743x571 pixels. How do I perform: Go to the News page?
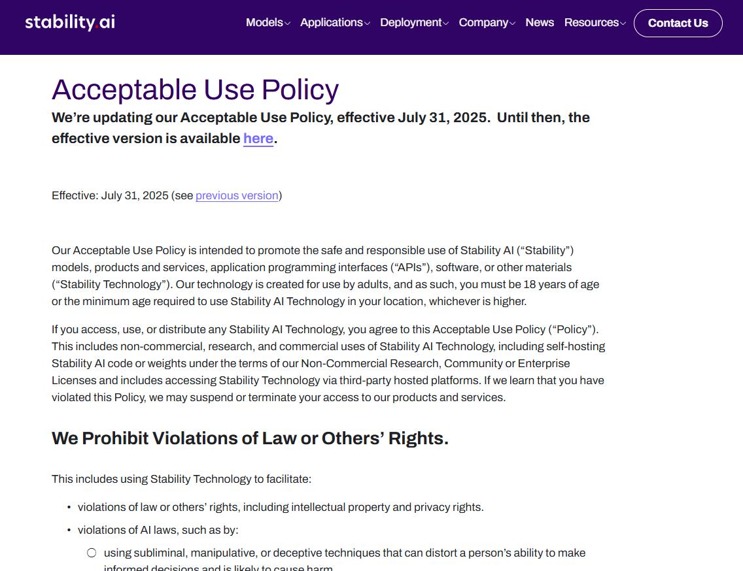pos(540,22)
